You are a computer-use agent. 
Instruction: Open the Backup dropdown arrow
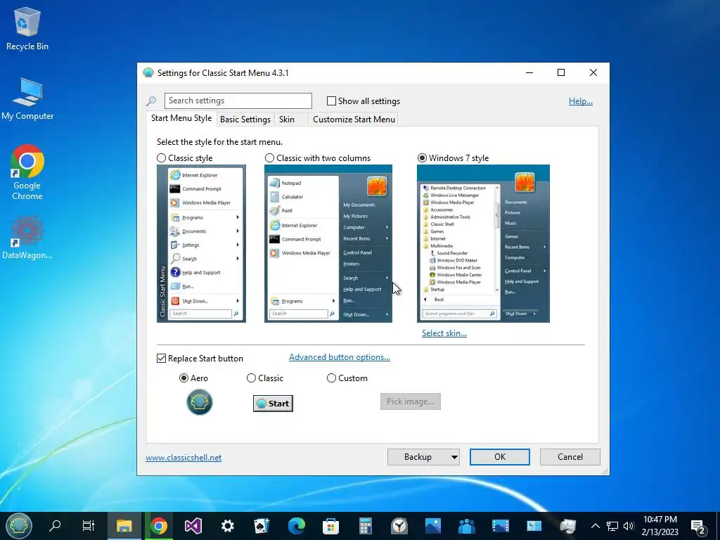[454, 457]
